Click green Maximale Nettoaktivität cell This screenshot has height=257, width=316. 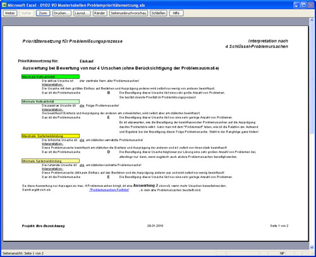[x=51, y=77]
